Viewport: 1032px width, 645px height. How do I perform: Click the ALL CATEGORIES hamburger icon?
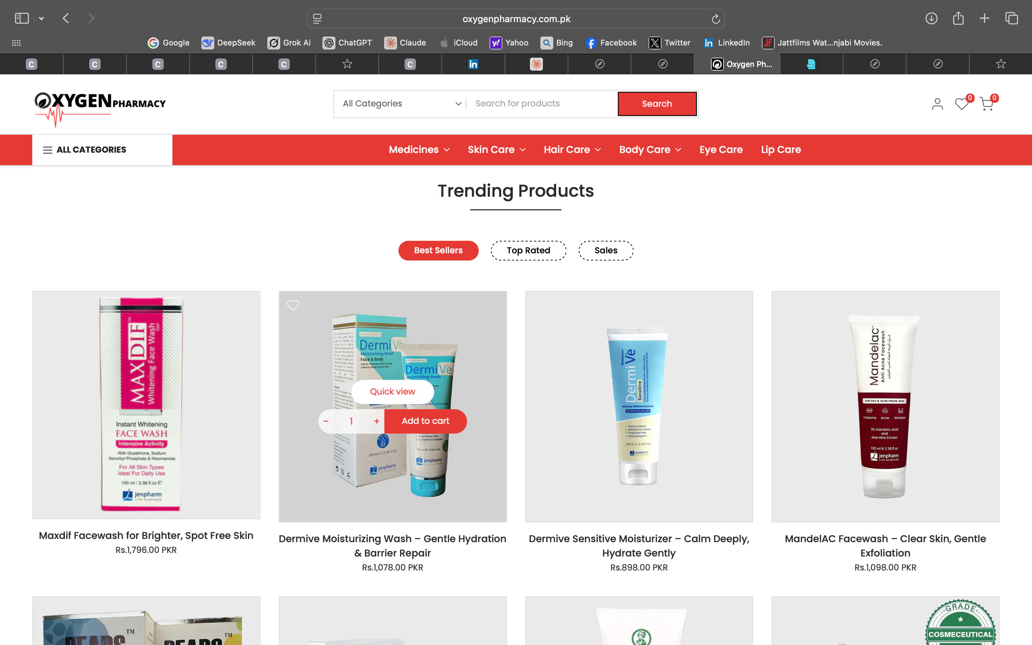click(x=48, y=150)
